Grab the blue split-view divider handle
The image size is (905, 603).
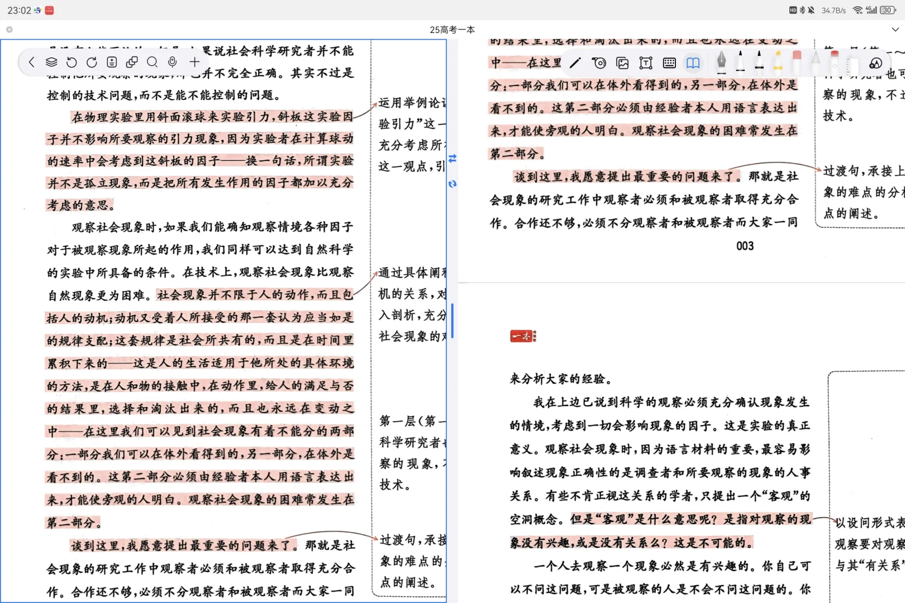[x=452, y=321]
